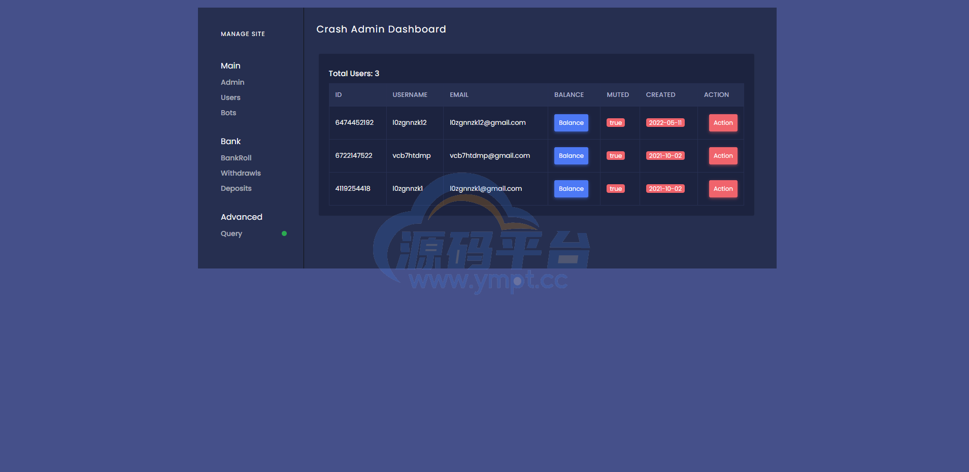Open Bots sidebar link
969x472 pixels.
[x=228, y=113]
